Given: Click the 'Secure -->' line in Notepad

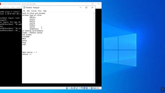Looking at the screenshot, I should tap(27, 54).
